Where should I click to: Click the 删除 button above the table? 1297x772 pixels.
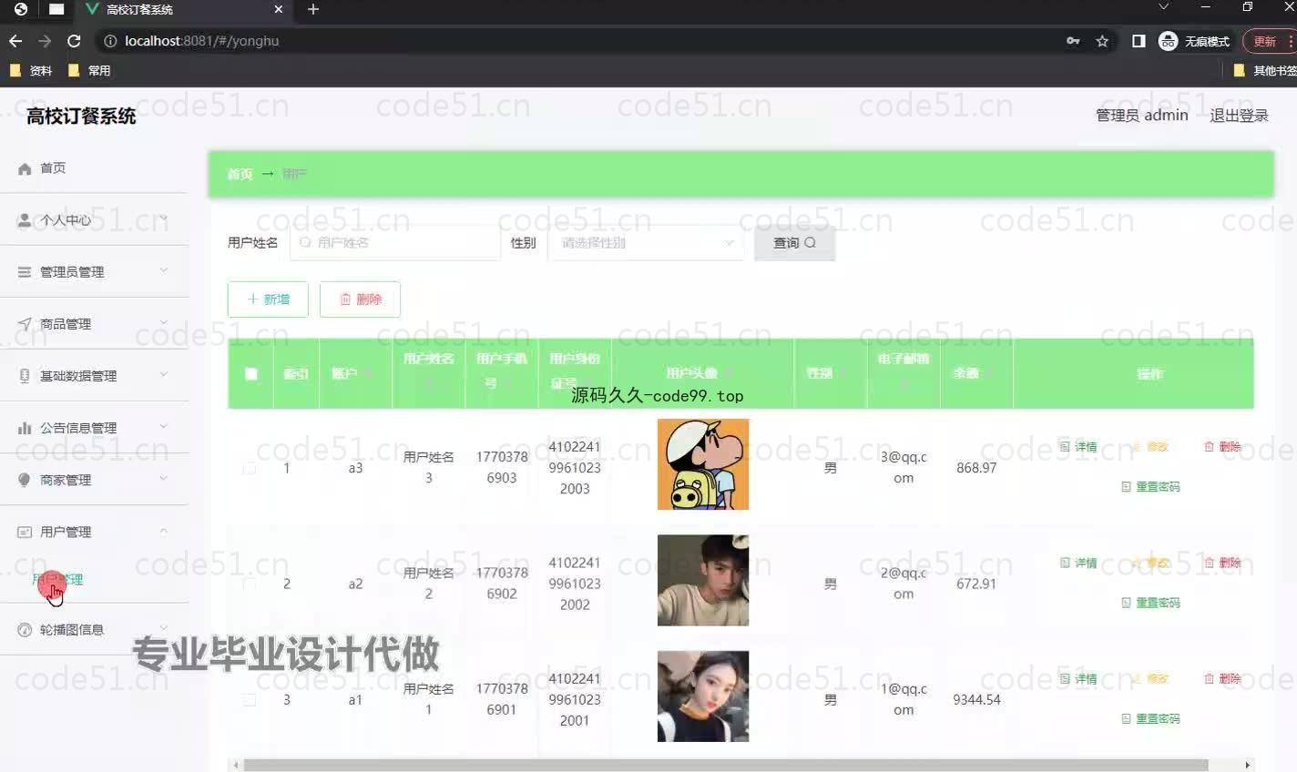tap(360, 300)
